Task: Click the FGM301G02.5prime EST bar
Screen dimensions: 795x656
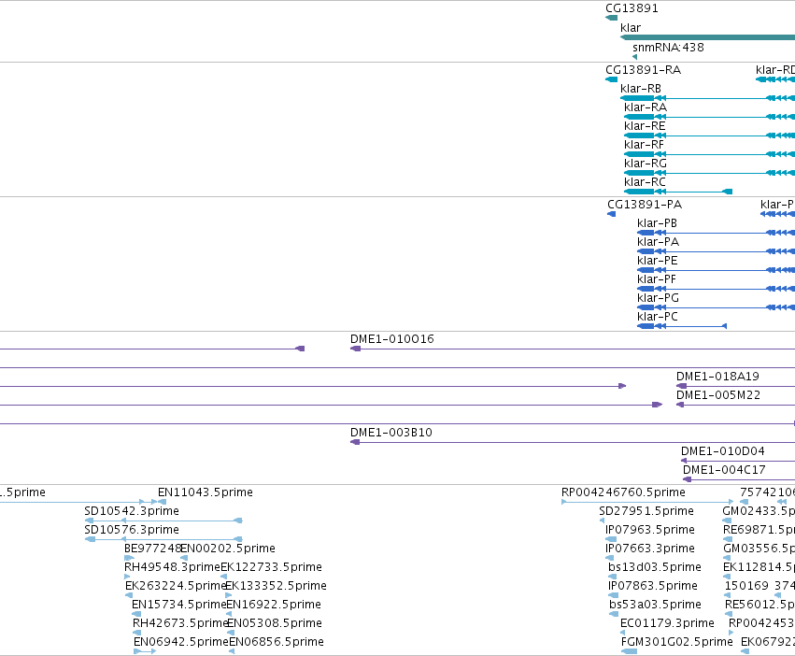Action: pyautogui.click(x=630, y=651)
